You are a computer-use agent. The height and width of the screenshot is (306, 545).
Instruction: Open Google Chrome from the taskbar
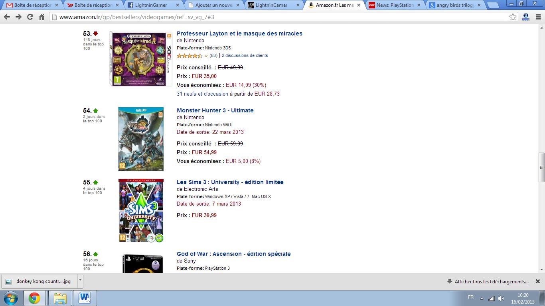(34, 298)
